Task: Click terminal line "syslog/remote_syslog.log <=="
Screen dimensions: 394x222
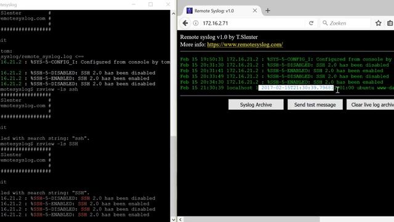Action: 42,57
